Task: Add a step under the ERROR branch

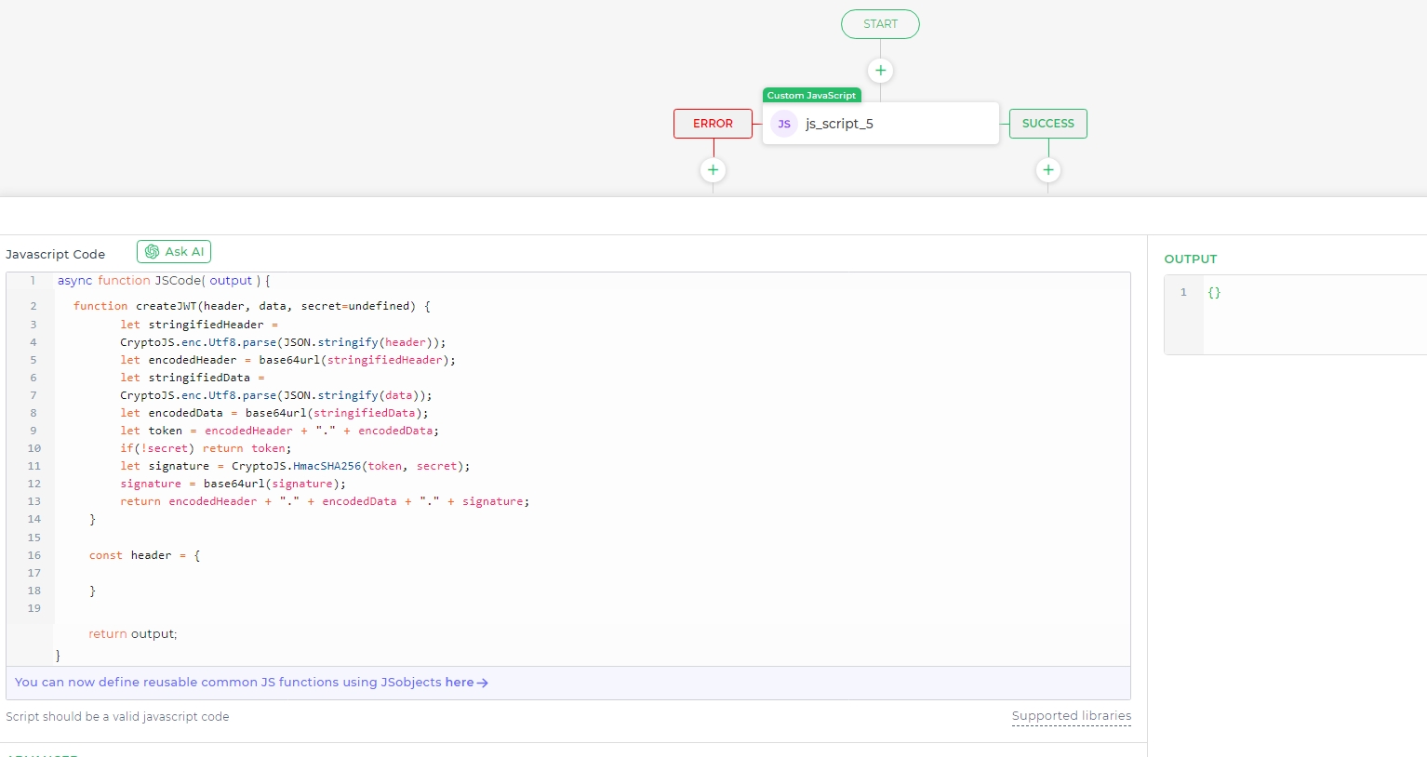Action: 713,170
